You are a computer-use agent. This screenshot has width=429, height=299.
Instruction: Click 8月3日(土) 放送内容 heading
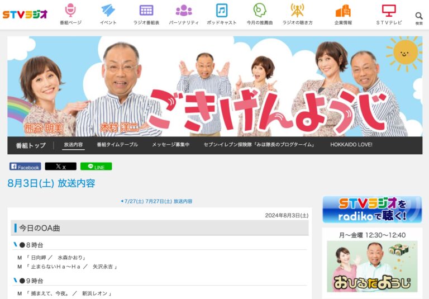pos(51,183)
